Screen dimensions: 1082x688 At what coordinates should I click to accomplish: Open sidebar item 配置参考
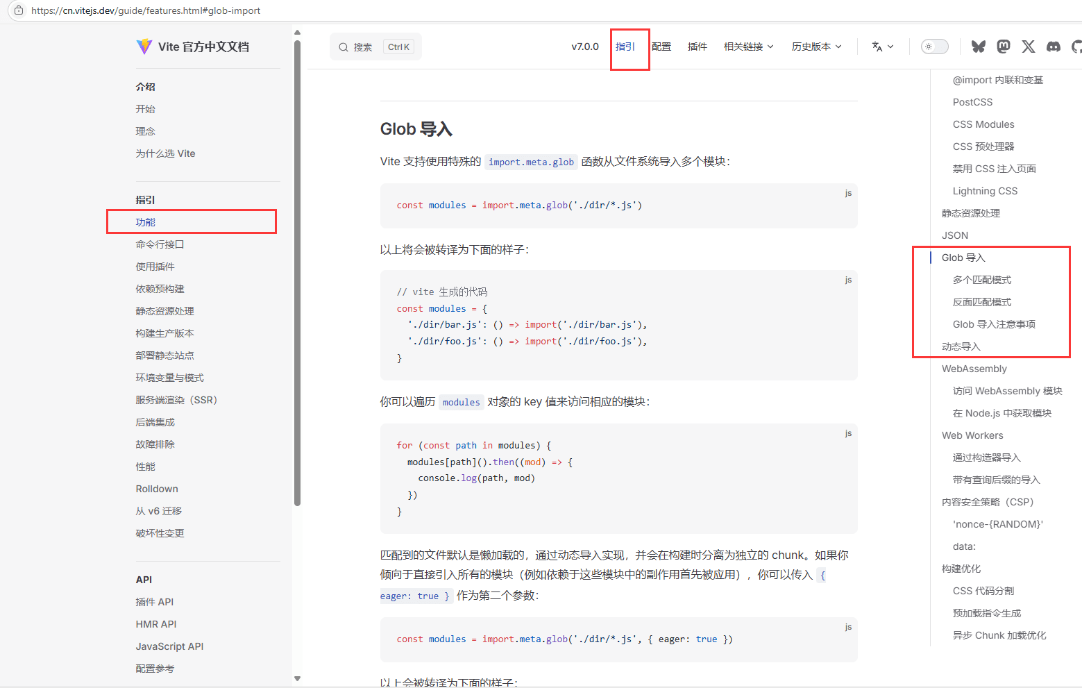click(155, 669)
